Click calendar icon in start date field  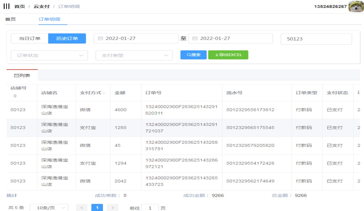pyautogui.click(x=101, y=39)
